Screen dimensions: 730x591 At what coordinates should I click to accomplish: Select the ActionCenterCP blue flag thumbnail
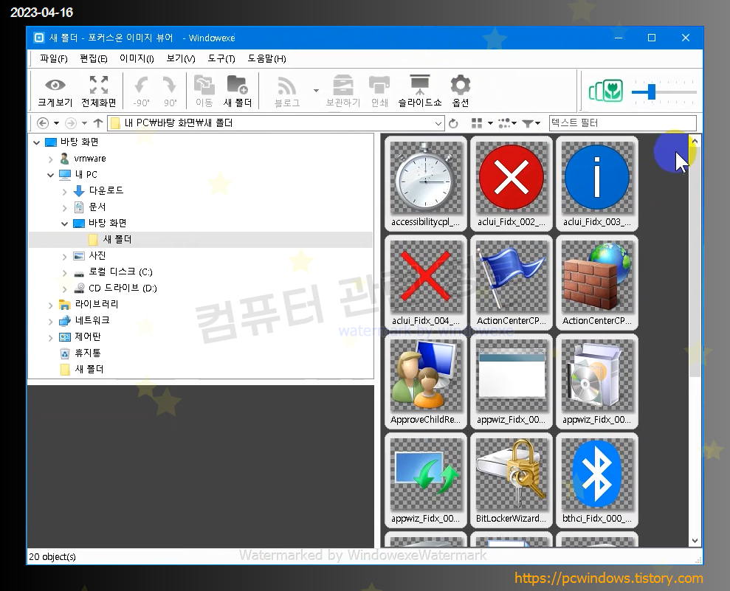pyautogui.click(x=512, y=282)
